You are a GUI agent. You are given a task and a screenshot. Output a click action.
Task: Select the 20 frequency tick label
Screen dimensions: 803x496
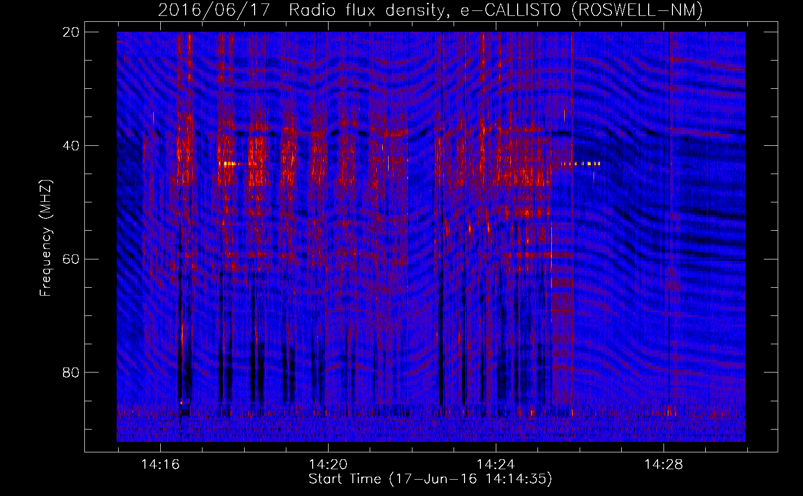click(x=71, y=32)
